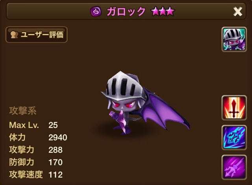The image size is (252, 185).
Task: Click the 攻撃系 type label
Action: (23, 111)
